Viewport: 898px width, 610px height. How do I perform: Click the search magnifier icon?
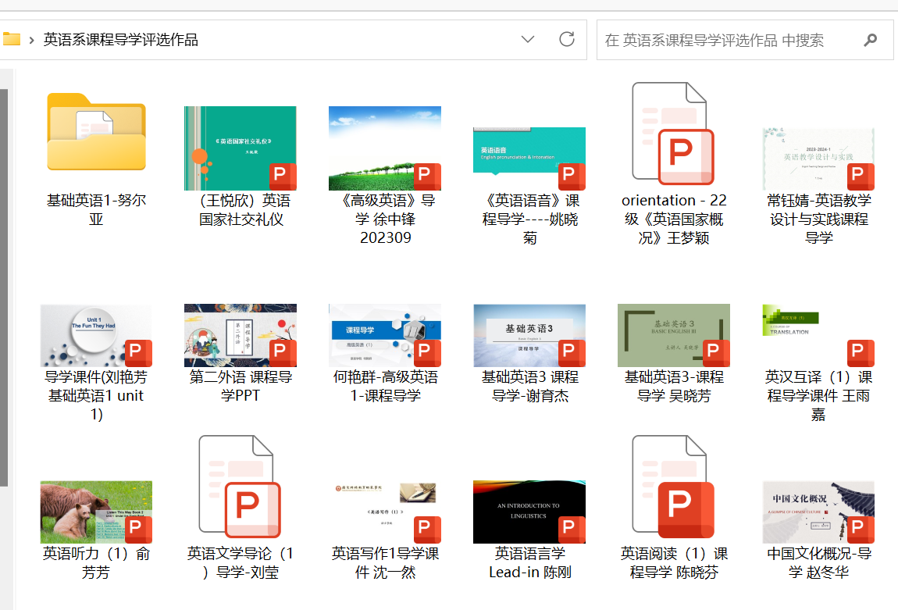[x=871, y=40]
